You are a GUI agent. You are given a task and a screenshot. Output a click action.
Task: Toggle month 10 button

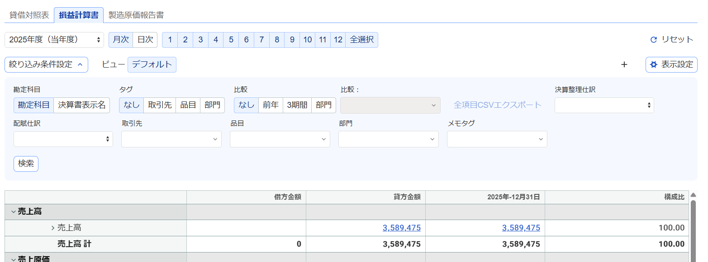(x=308, y=40)
